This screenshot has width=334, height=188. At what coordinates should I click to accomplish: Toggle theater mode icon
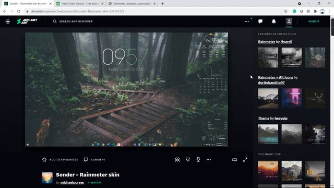(x=234, y=159)
